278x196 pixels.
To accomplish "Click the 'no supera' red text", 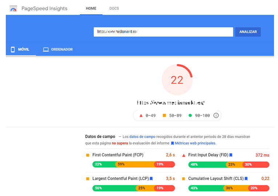I will tap(120, 143).
